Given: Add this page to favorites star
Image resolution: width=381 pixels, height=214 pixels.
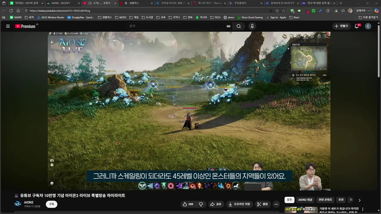Looking at the screenshot, I should click(284, 10).
